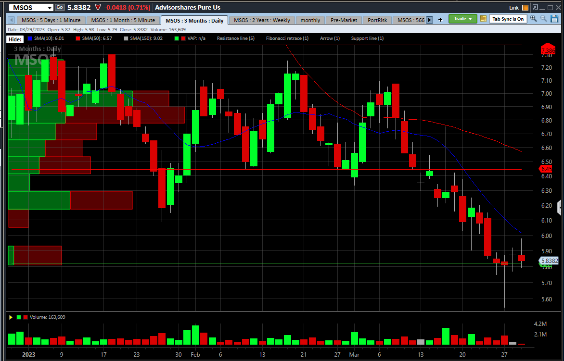This screenshot has width=564, height=361.
Task: Click the Resistance line (5) label
Action: click(x=236, y=38)
